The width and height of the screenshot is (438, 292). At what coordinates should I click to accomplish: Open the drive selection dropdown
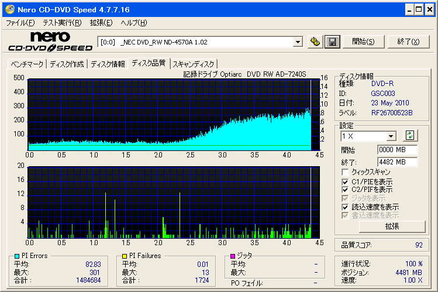coord(298,42)
